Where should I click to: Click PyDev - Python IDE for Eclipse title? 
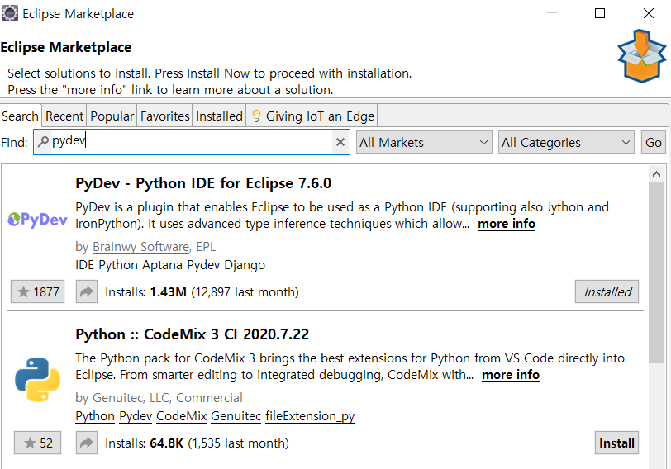pyautogui.click(x=203, y=183)
